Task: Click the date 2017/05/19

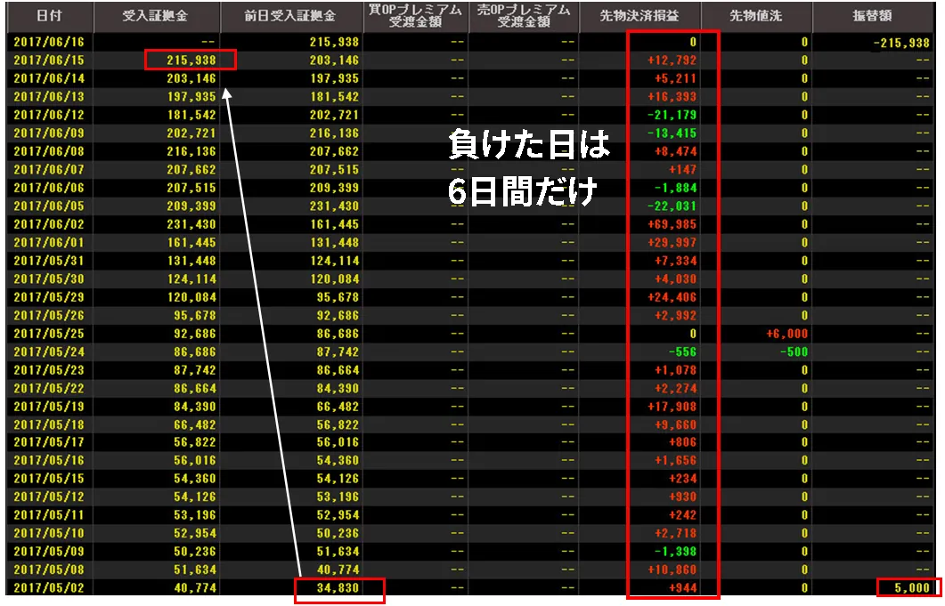Action: coord(49,407)
